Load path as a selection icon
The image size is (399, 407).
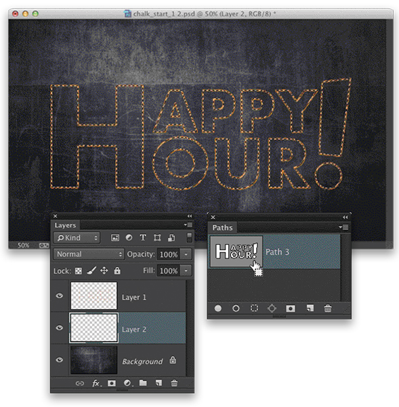[x=254, y=308]
